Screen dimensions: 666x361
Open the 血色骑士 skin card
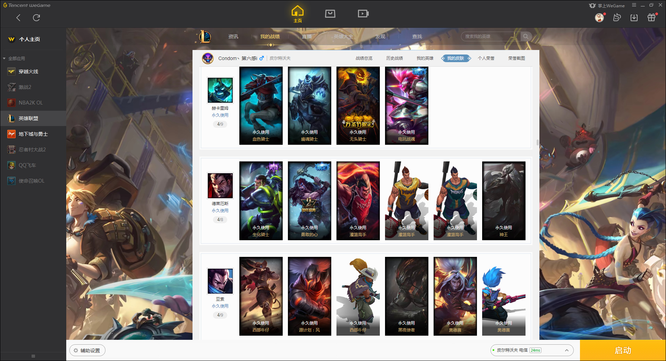[x=261, y=106]
